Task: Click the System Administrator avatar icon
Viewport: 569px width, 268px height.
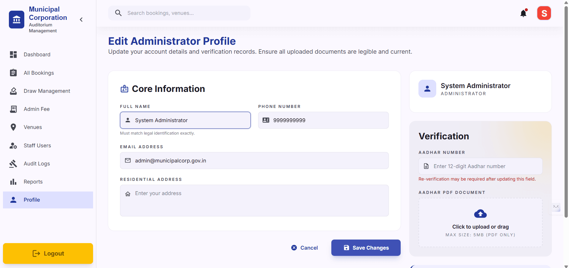Action: (427, 89)
